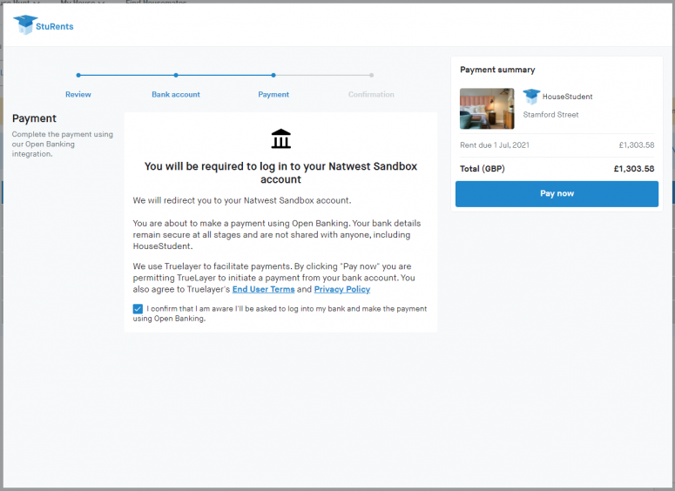Click the Bank account progress dot
The width and height of the screenshot is (675, 491).
point(176,76)
